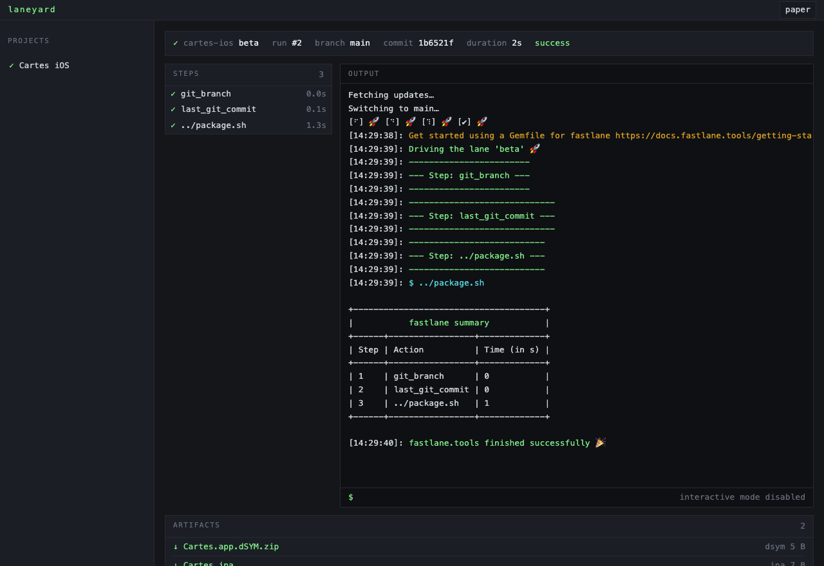
Task: Open the Cartes iOS project
Action: click(x=44, y=66)
